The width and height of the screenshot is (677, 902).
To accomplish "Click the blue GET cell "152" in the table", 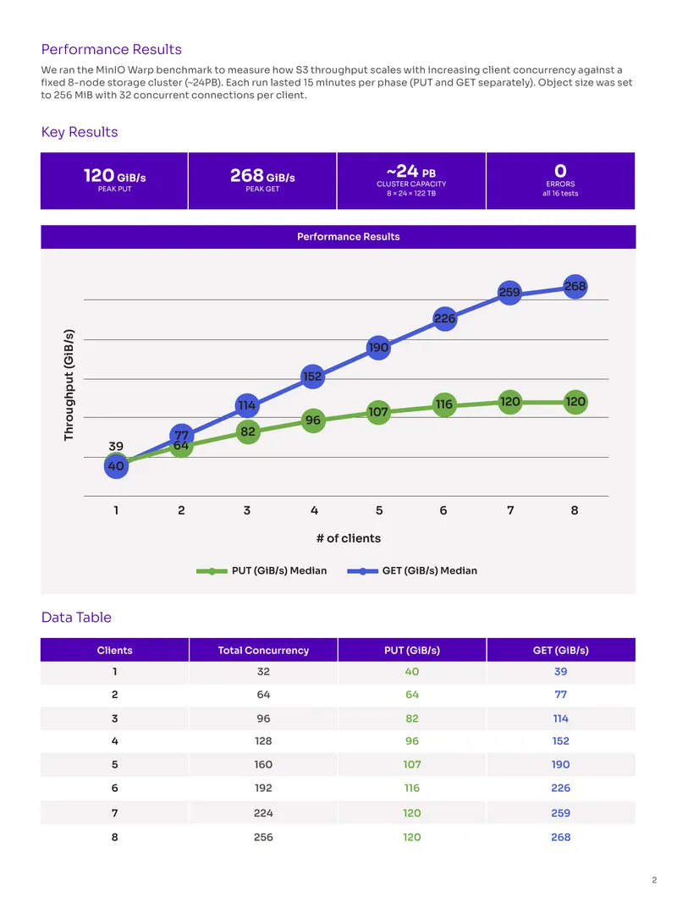I will [x=561, y=741].
